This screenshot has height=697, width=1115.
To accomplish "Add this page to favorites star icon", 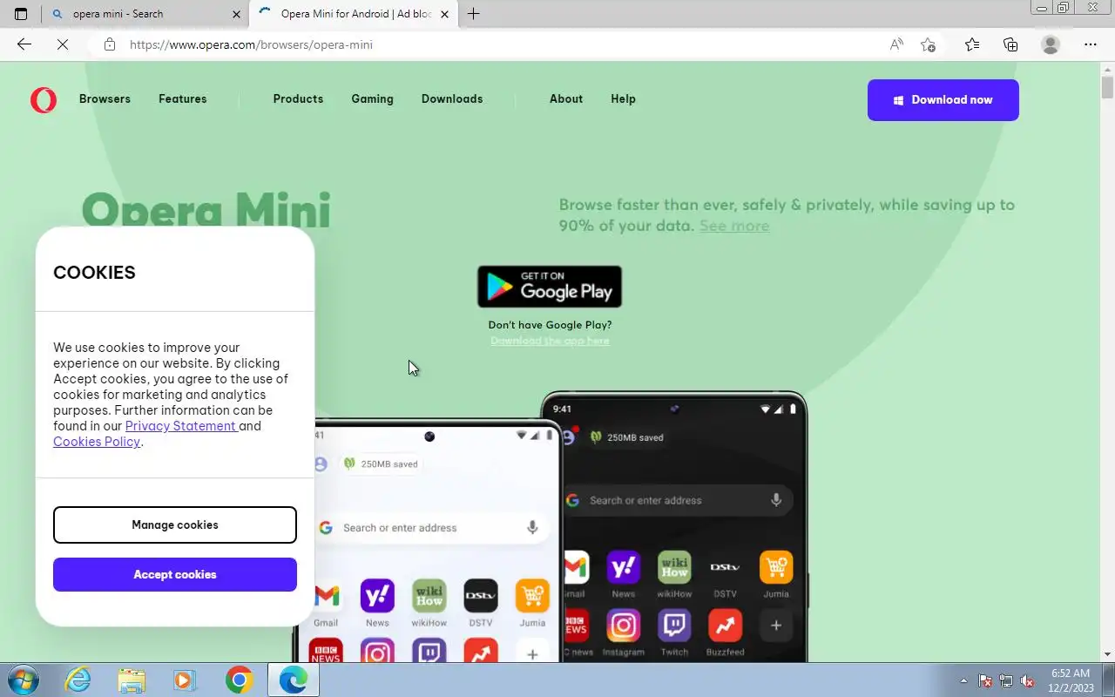I will pyautogui.click(x=929, y=44).
